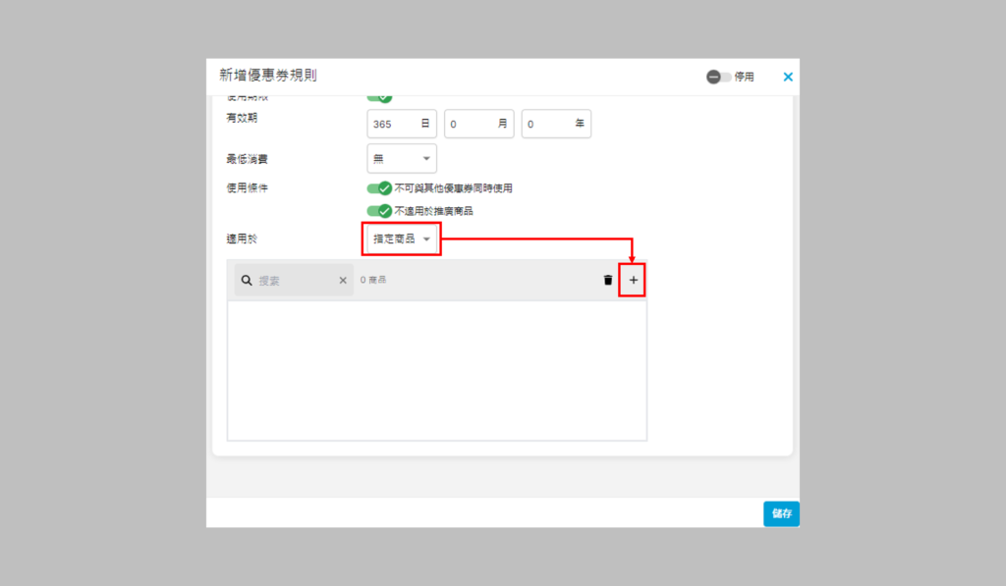This screenshot has width=1006, height=586.
Task: Click the plus icon to add products
Action: [633, 281]
